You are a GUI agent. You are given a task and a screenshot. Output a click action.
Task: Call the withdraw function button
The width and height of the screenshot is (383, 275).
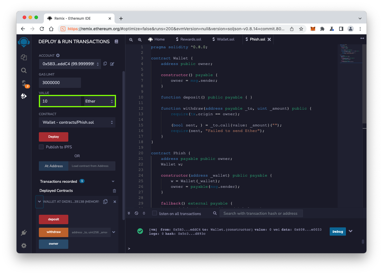click(x=54, y=232)
